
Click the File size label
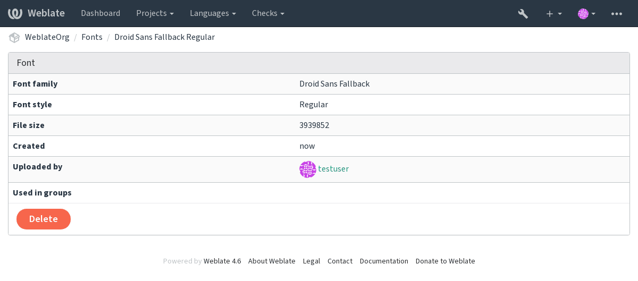point(29,125)
